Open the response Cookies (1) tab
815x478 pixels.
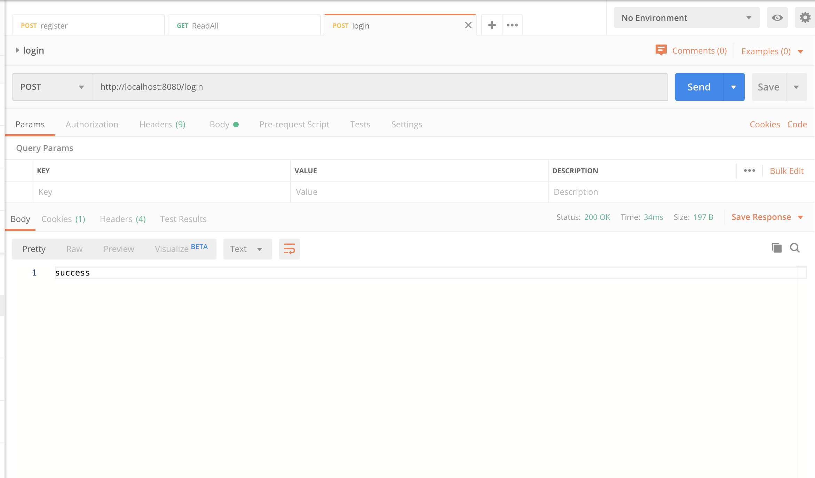(63, 219)
